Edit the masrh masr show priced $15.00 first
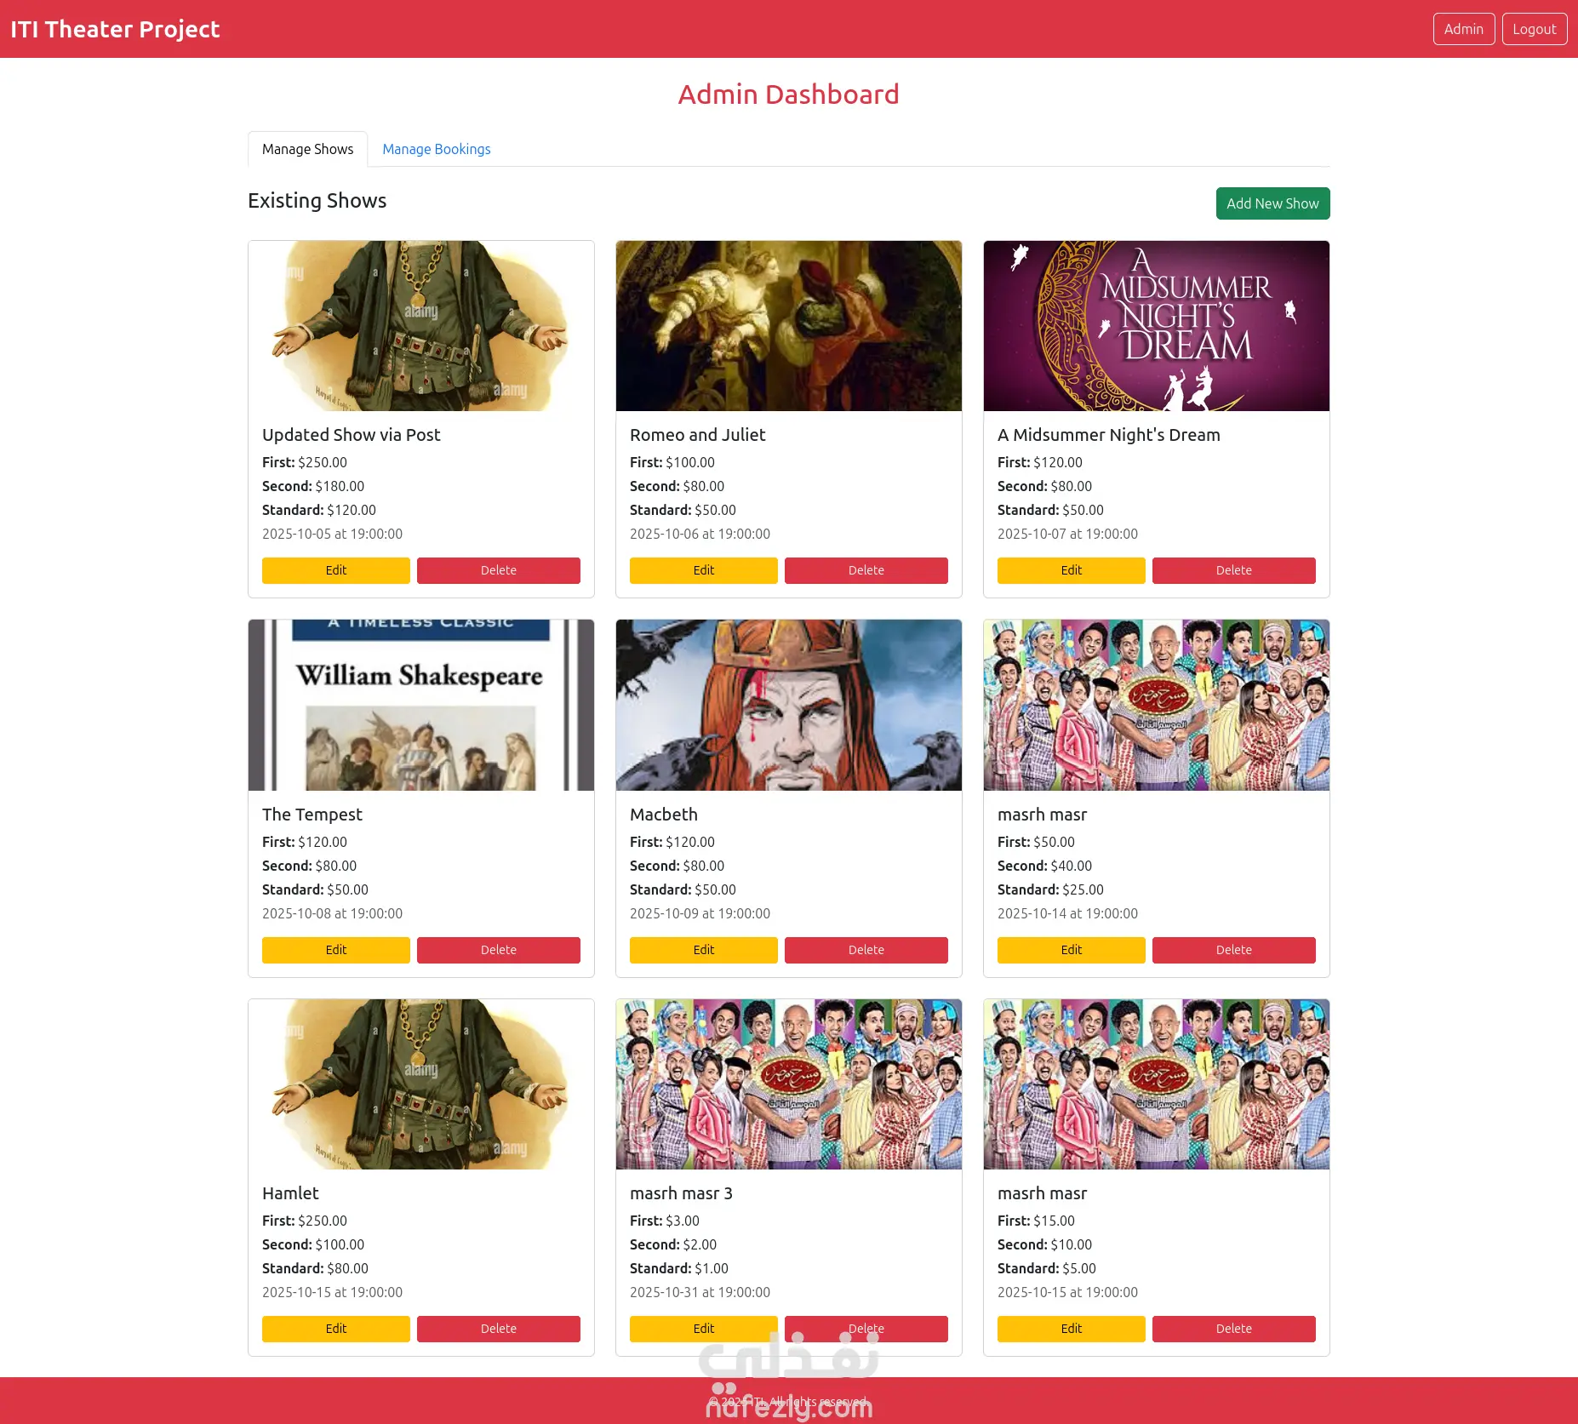 (x=1072, y=1329)
